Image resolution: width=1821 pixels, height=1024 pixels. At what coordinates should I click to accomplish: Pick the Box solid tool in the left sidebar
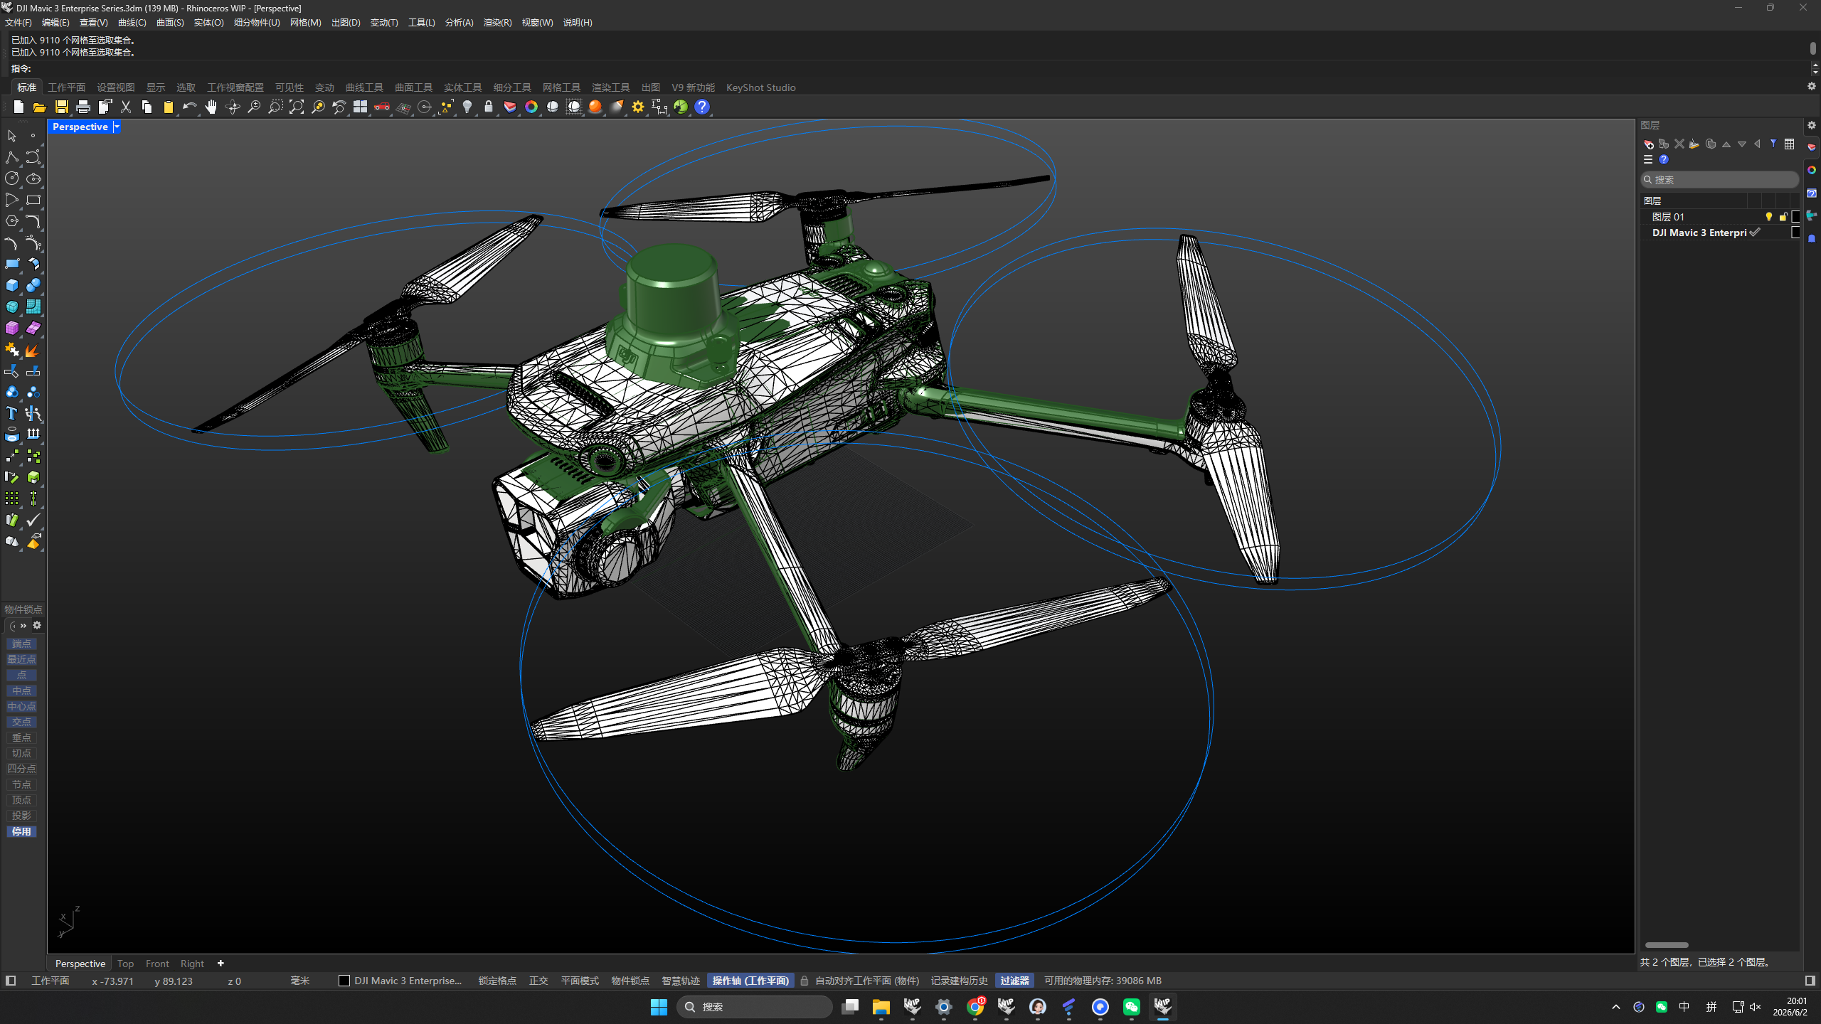pos(12,285)
